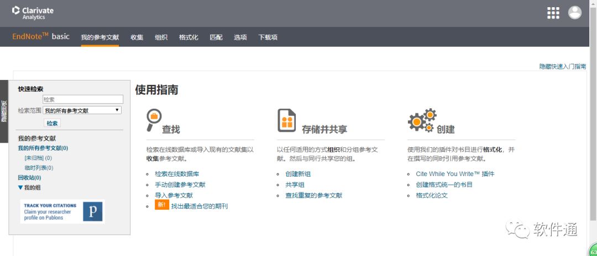Click the magnifier 查找 icon

(154, 119)
